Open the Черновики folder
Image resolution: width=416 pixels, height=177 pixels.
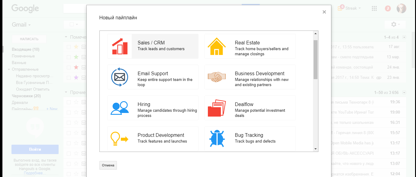tap(26, 96)
